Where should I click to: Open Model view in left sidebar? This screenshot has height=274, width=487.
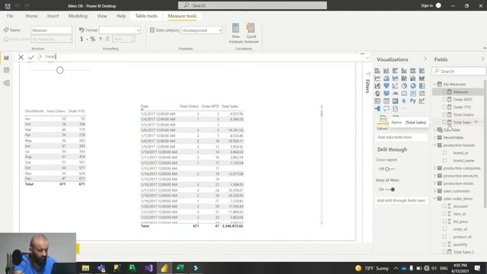tap(7, 83)
